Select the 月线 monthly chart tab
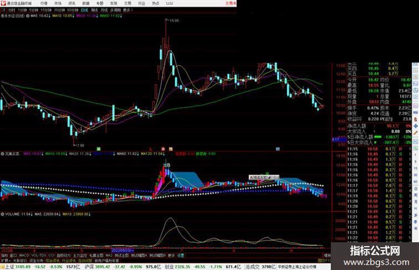 coord(104,10)
